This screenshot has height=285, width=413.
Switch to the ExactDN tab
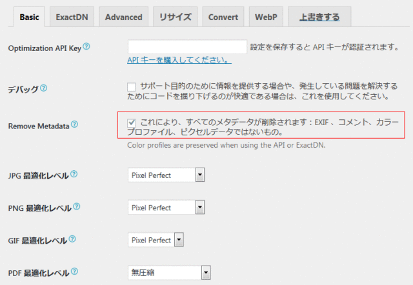tap(73, 17)
